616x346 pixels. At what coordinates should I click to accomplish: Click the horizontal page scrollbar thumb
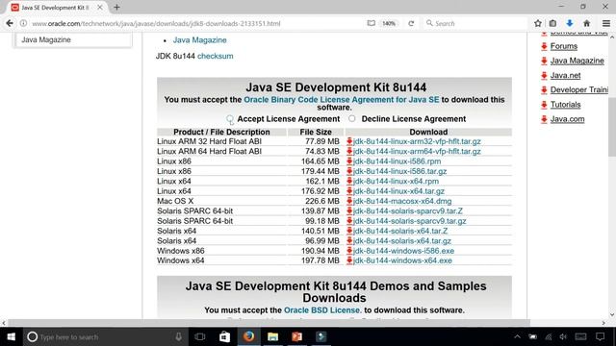[269, 323]
